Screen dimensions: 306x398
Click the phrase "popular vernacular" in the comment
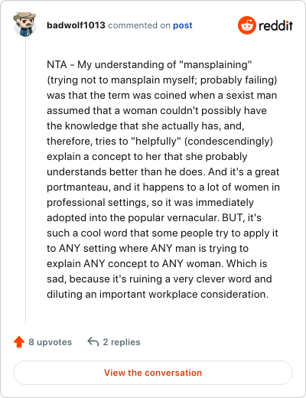click(172, 218)
